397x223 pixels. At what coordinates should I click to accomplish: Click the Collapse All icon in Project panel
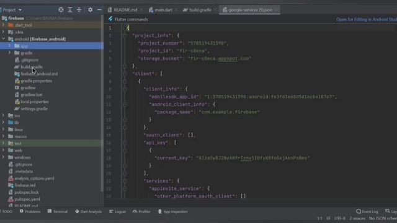click(79, 10)
